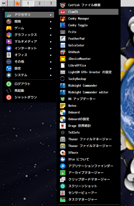Open the グラフィックス category
Viewport: 134px width, 206px height.
[x=29, y=35]
